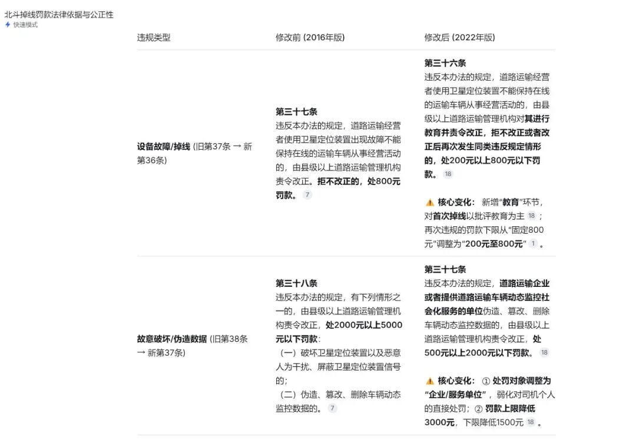The height and width of the screenshot is (443, 636).
Task: Click the chat title 北斗掉线罚款法律依据与公正性
Action: click(59, 15)
